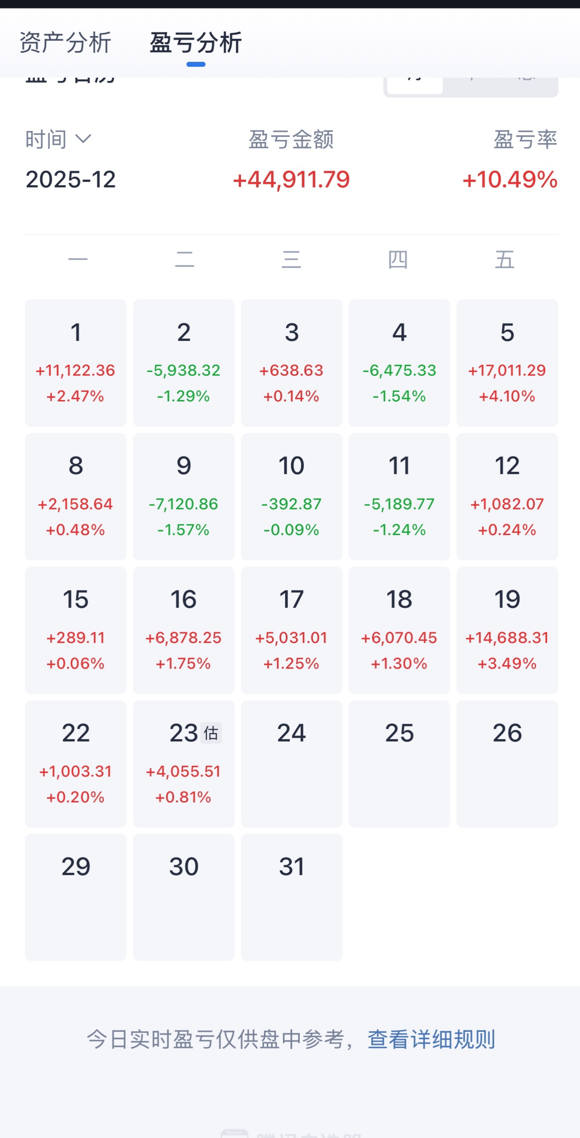Select day 22 showing +1,003.31
The width and height of the screenshot is (580, 1138).
pyautogui.click(x=76, y=764)
